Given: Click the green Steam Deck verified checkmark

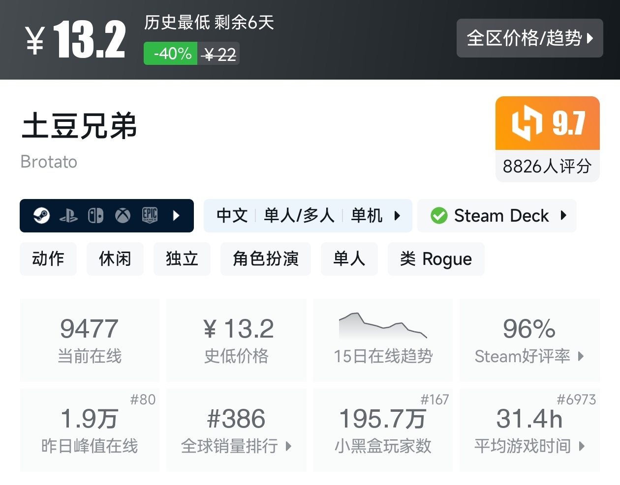Looking at the screenshot, I should click(438, 216).
